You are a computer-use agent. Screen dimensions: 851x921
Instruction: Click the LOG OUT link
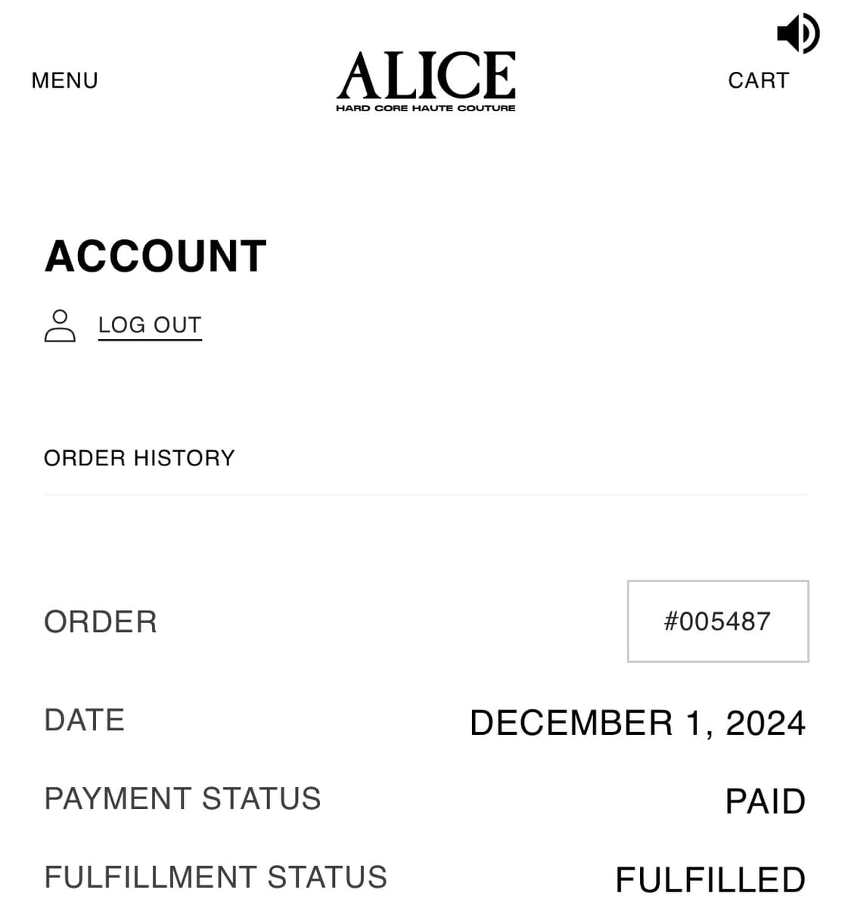[149, 324]
